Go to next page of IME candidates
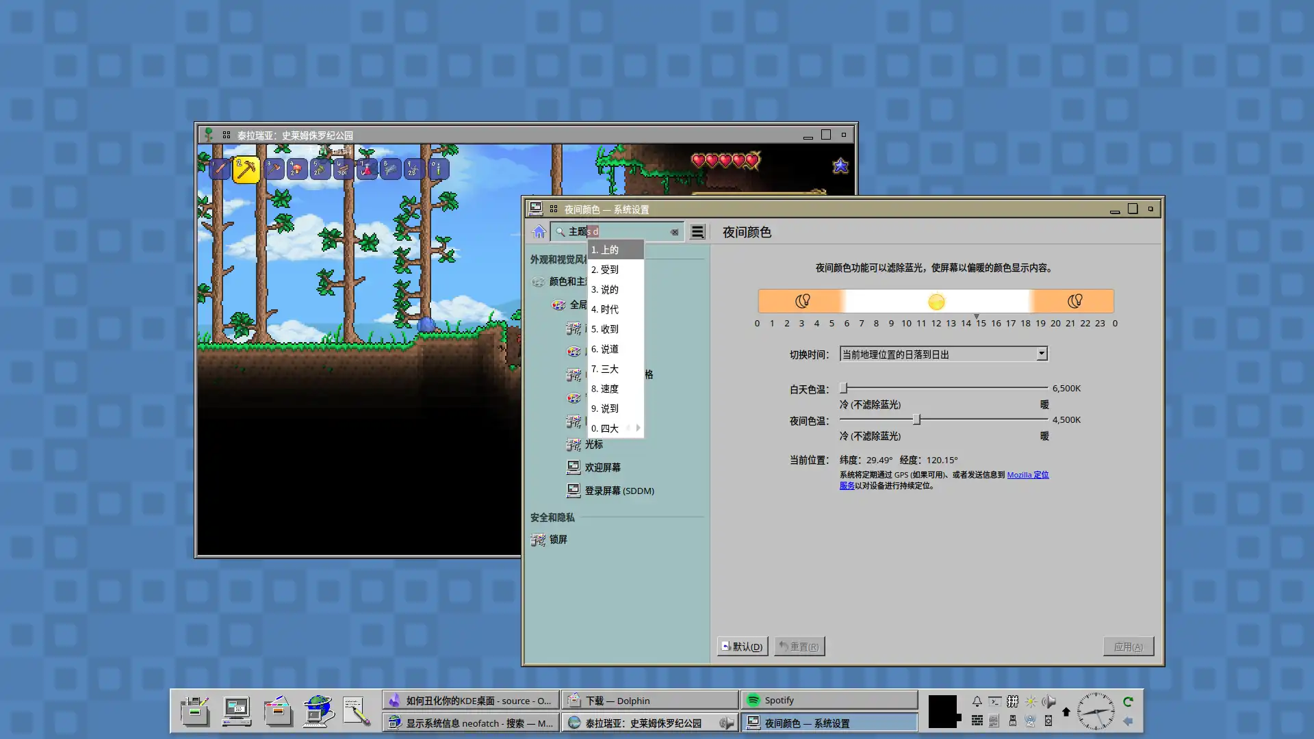The width and height of the screenshot is (1314, 739). [638, 428]
